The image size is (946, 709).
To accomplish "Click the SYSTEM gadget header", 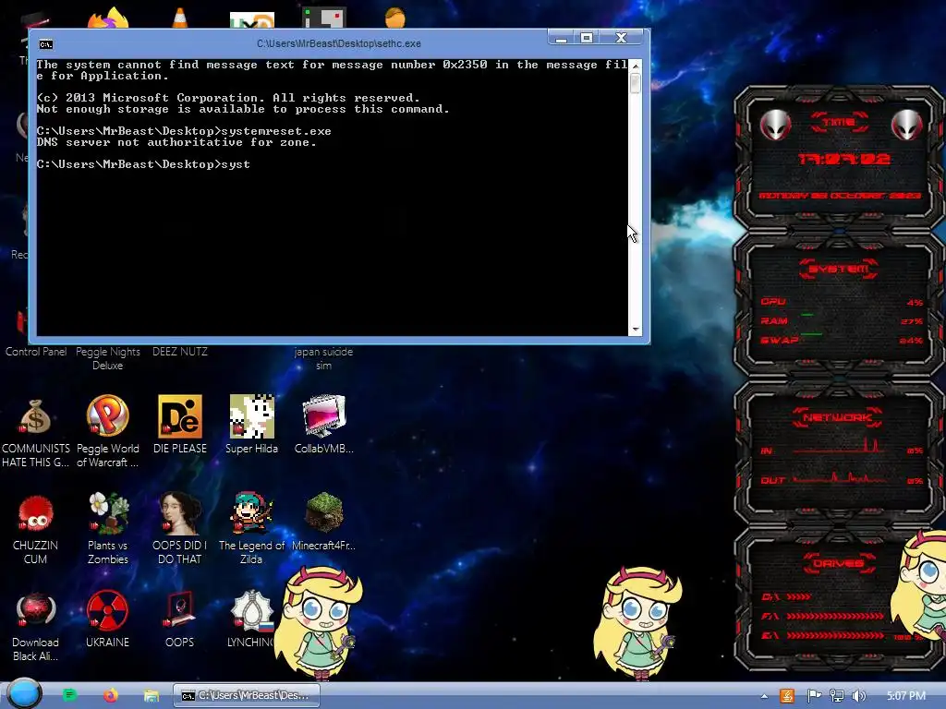I will (x=839, y=269).
